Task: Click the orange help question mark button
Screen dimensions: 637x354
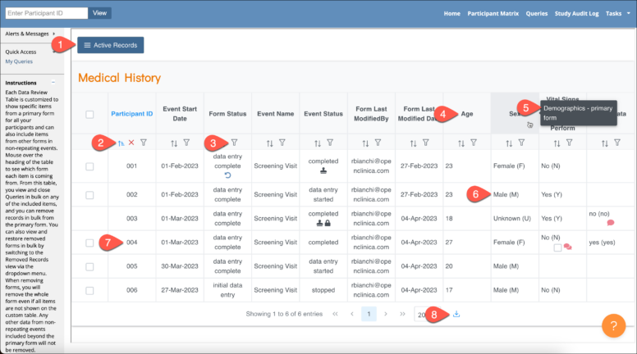Action: 614,324
